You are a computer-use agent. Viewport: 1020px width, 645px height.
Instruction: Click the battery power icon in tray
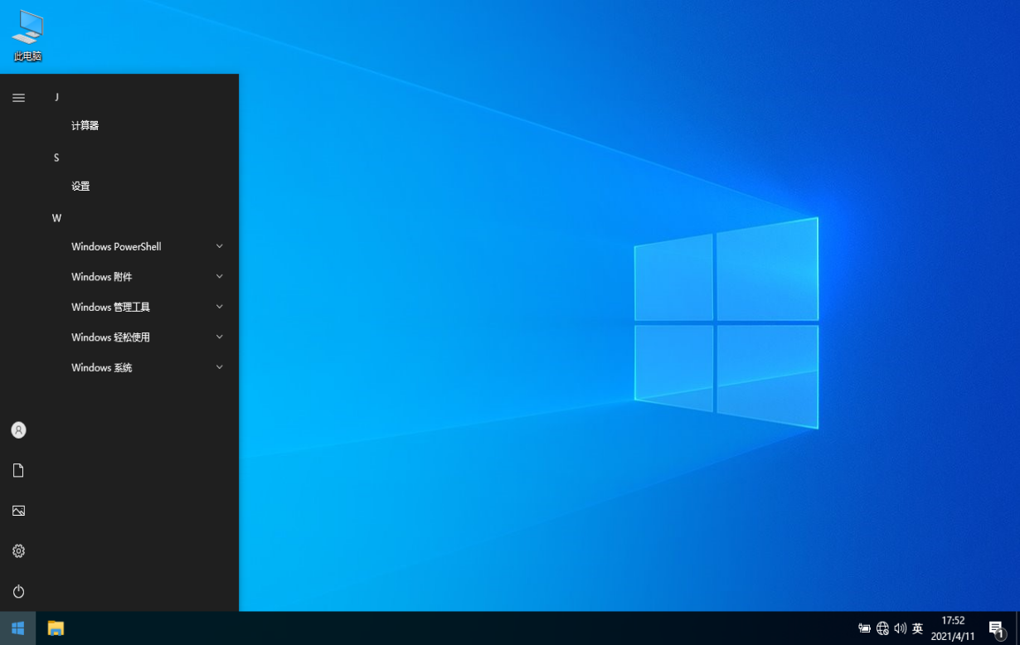[864, 628]
